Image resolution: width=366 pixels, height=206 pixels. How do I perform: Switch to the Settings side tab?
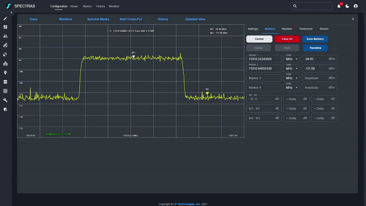pos(253,29)
